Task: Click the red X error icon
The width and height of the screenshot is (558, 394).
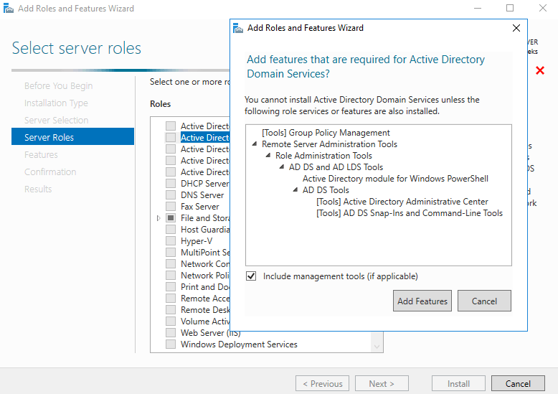Action: tap(540, 70)
